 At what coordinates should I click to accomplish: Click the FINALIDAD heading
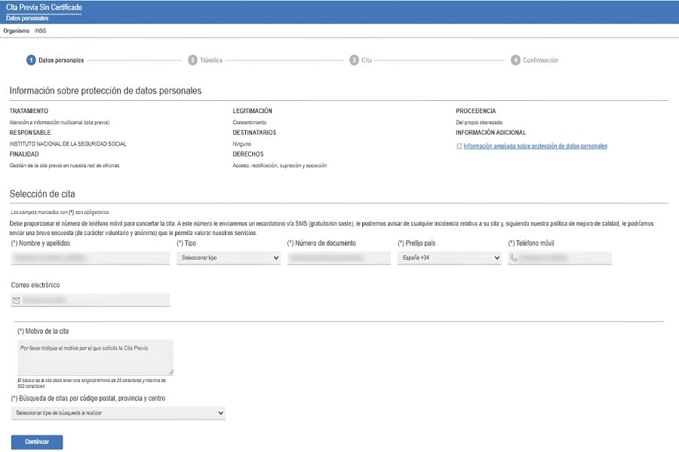click(x=24, y=154)
